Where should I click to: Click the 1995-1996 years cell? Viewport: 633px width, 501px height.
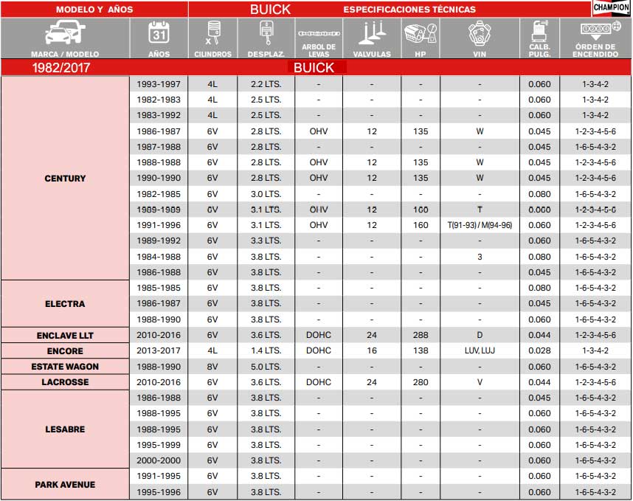click(x=159, y=492)
